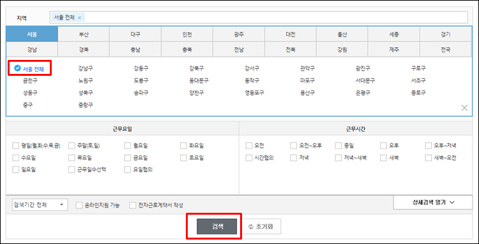
Task: Choose the 충남 region tab
Action: click(135, 49)
